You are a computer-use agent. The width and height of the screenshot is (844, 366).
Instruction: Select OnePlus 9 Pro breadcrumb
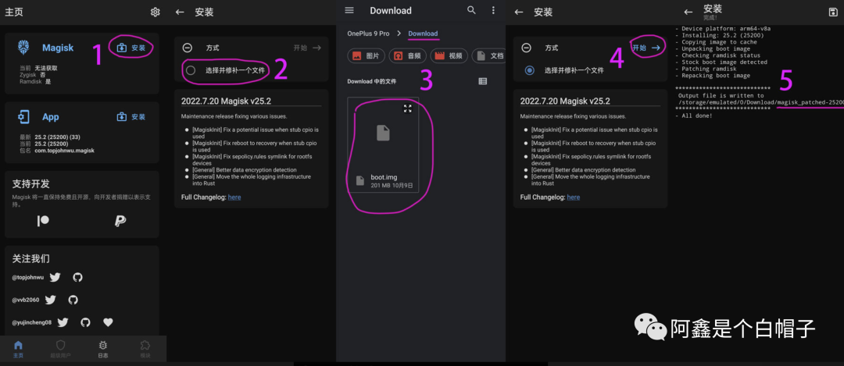[x=368, y=34]
